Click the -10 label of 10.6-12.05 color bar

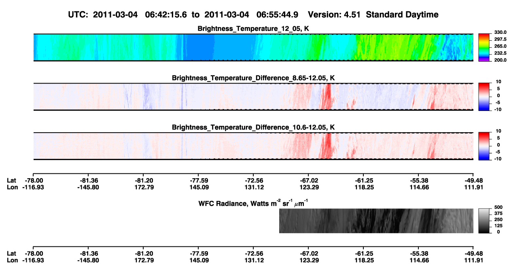click(x=497, y=158)
